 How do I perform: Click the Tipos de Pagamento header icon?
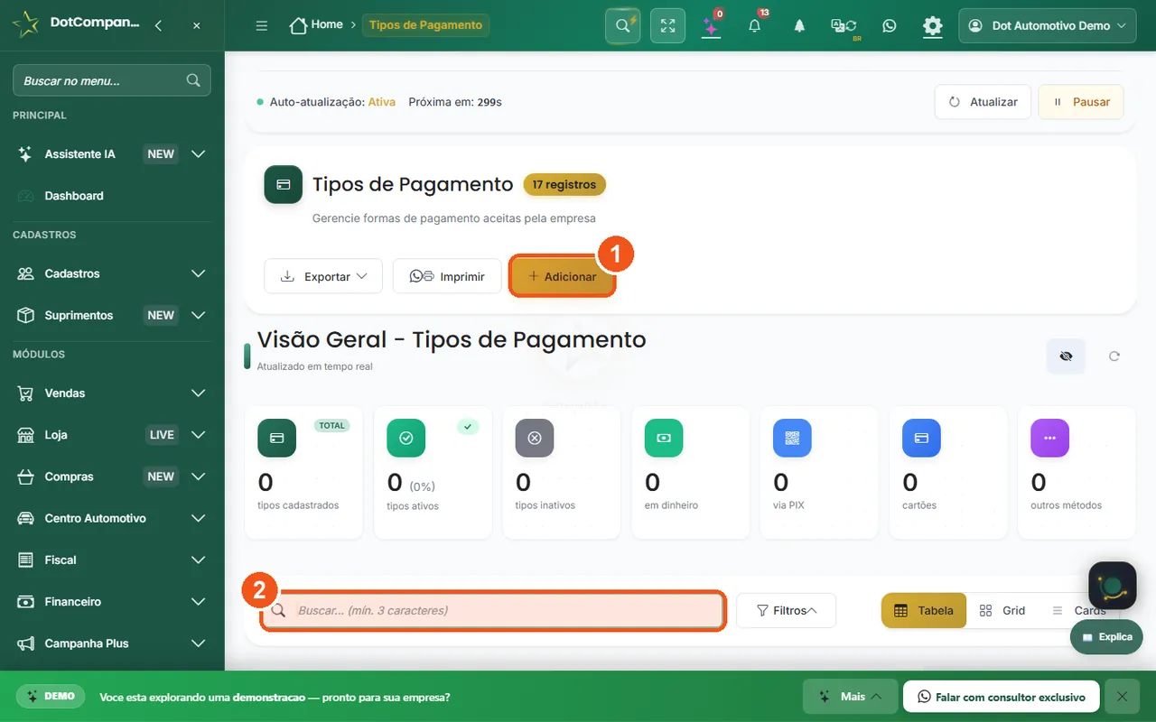[x=284, y=184]
